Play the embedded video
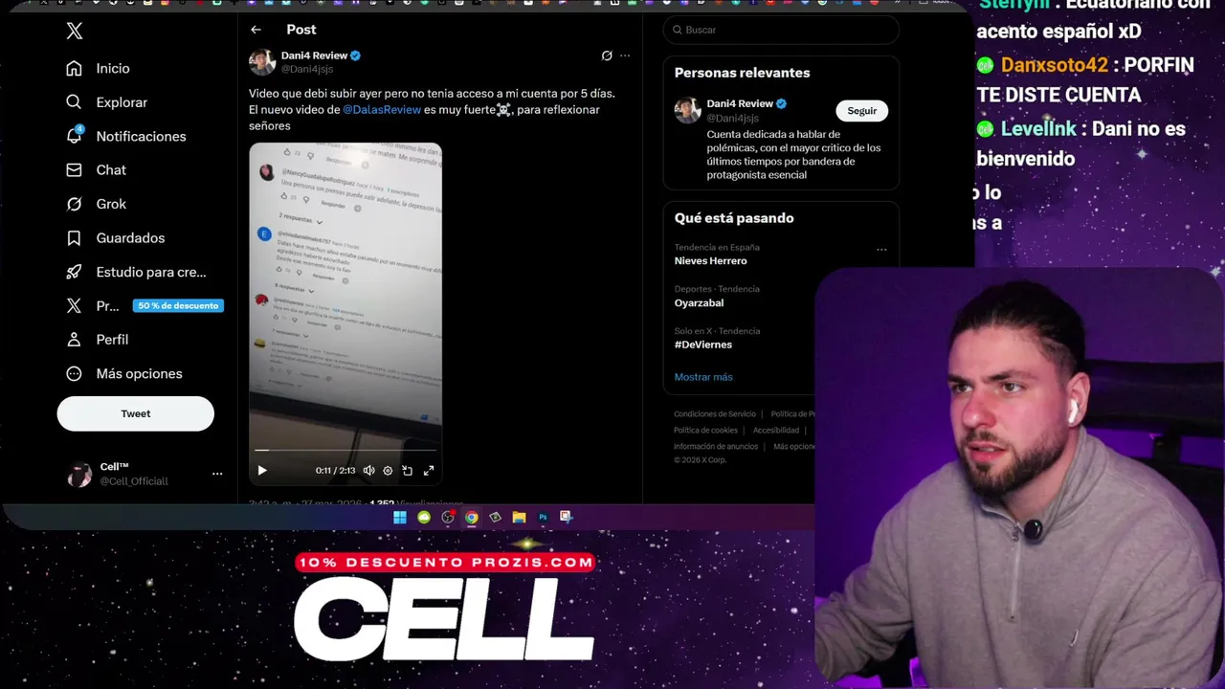The width and height of the screenshot is (1225, 689). tap(262, 470)
